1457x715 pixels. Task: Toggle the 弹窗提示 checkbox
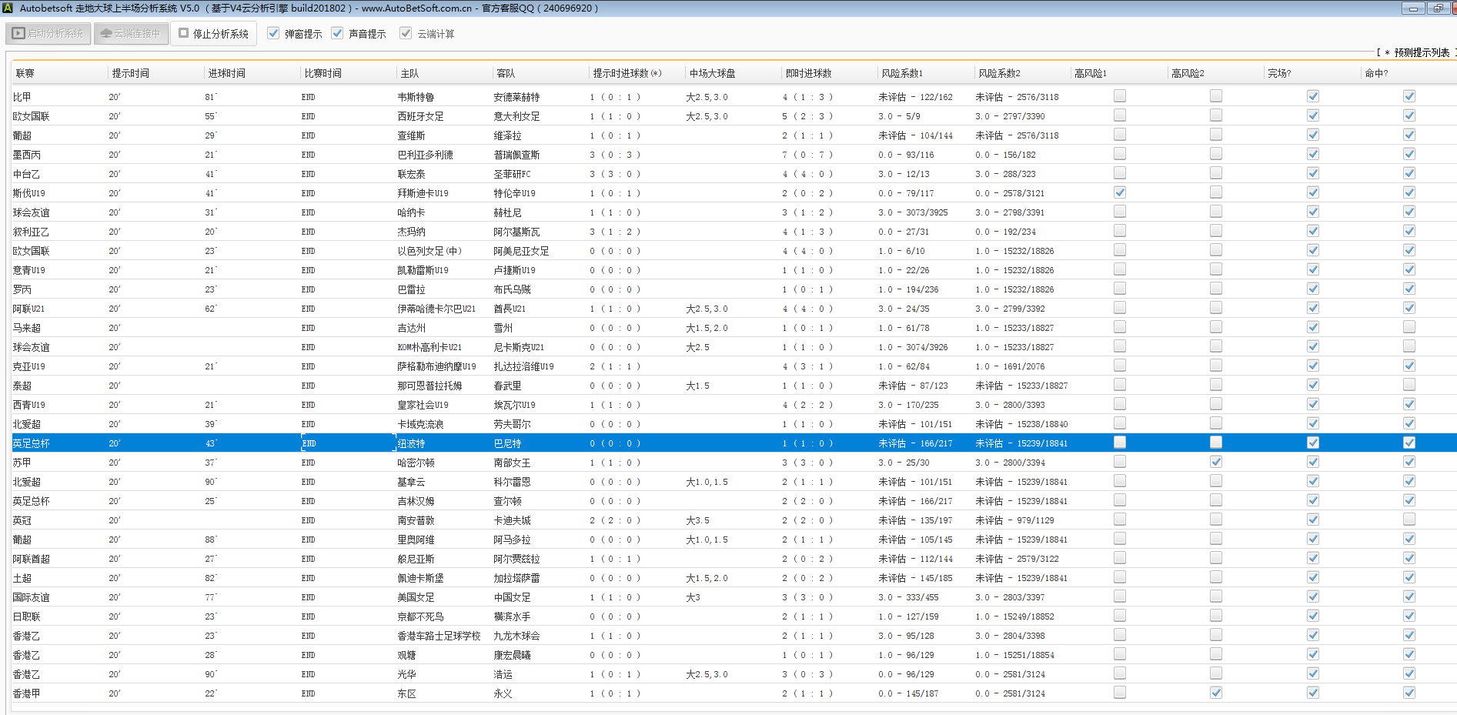[273, 33]
